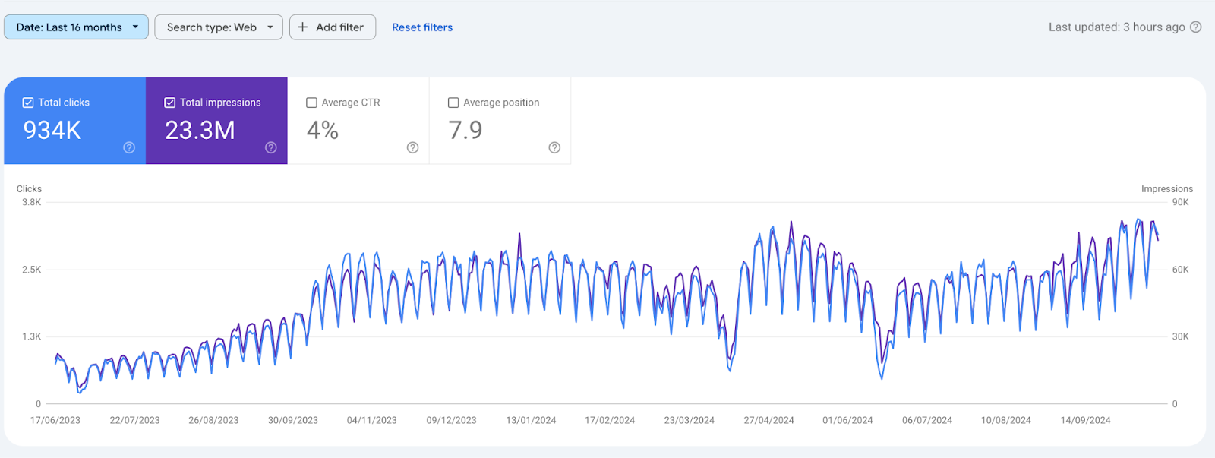Click the 23.3M Total impressions value
This screenshot has width=1215, height=458.
(x=200, y=131)
